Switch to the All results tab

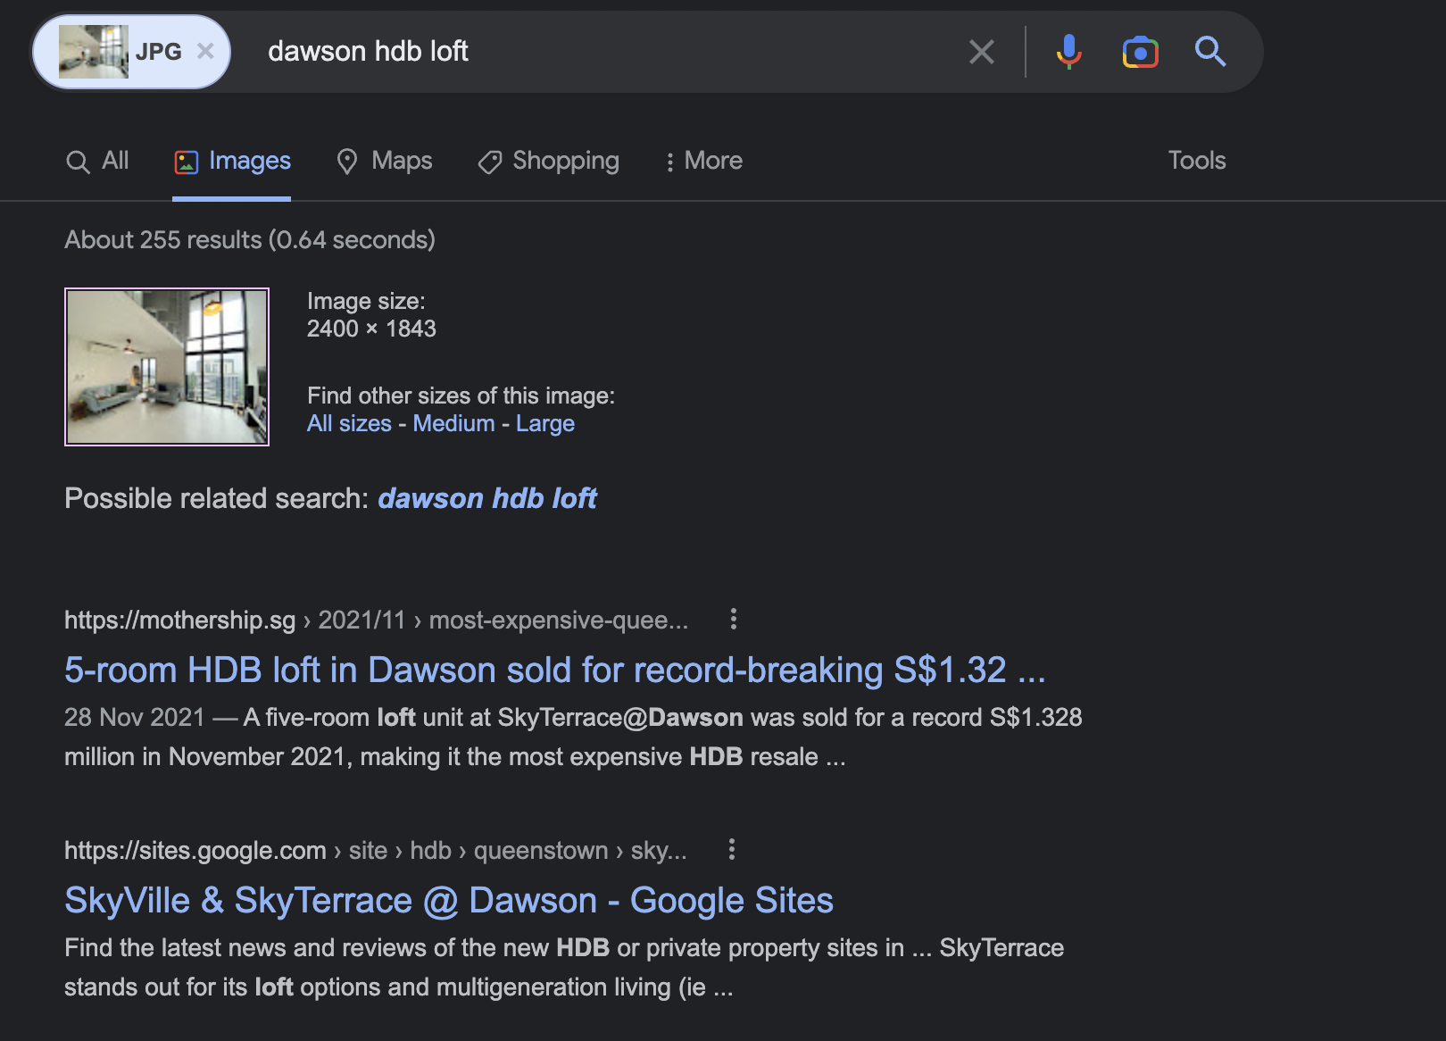[97, 161]
